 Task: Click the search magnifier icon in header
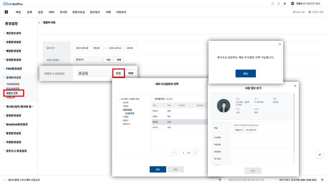pos(273,3)
